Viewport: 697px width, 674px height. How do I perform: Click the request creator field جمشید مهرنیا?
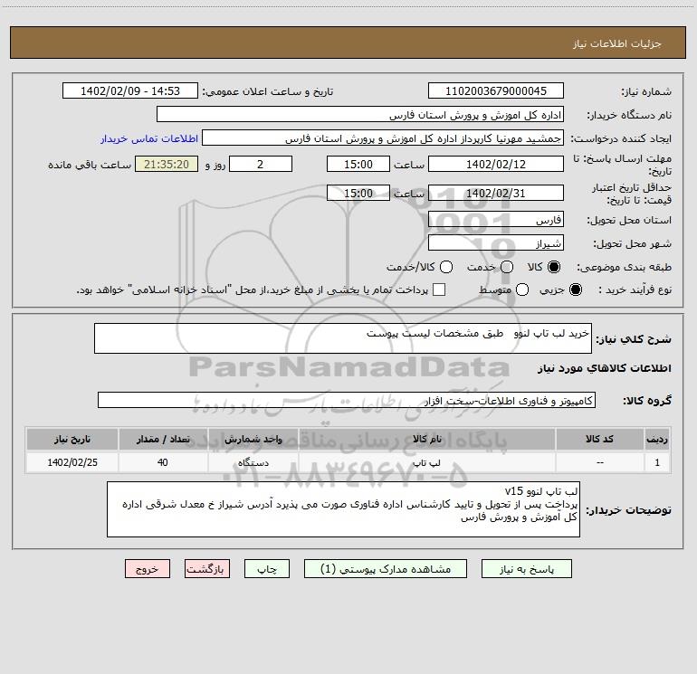click(x=383, y=138)
